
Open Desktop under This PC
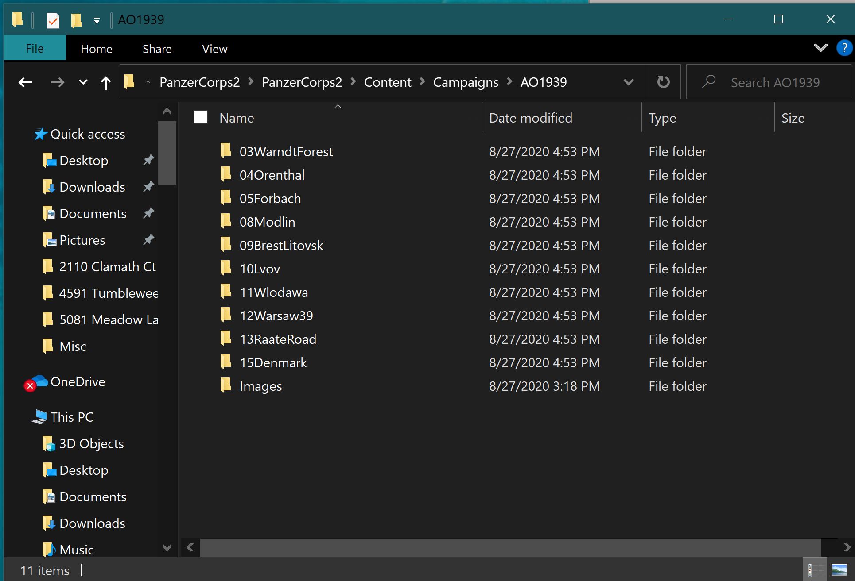84,470
